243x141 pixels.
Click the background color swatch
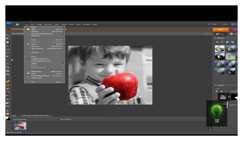(9, 119)
